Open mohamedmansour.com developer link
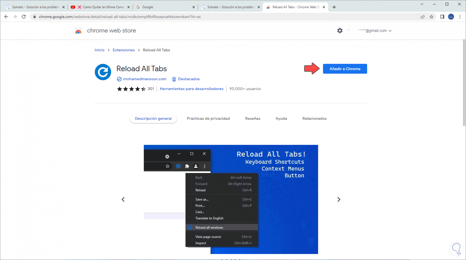Viewport: 466px width, 260px height. (x=145, y=79)
